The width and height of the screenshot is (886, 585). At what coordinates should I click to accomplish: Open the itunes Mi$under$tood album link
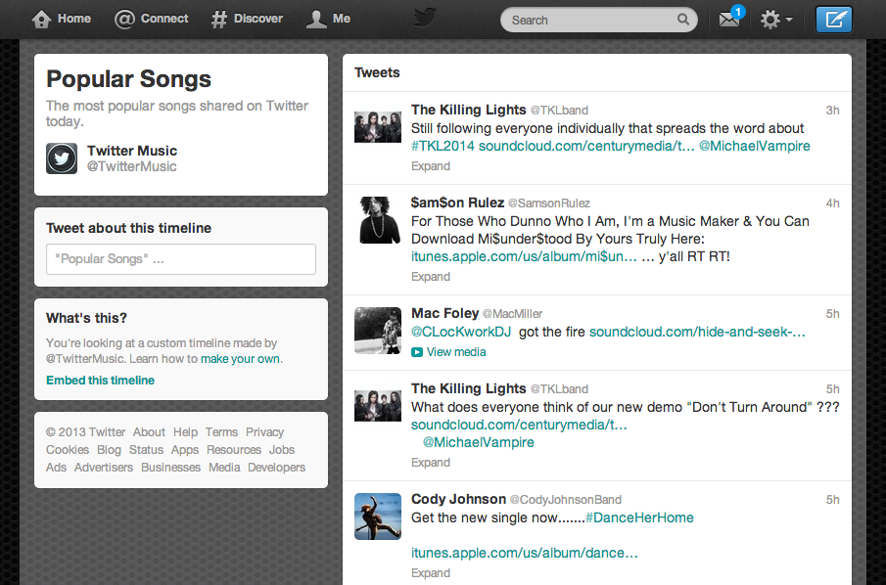525,257
